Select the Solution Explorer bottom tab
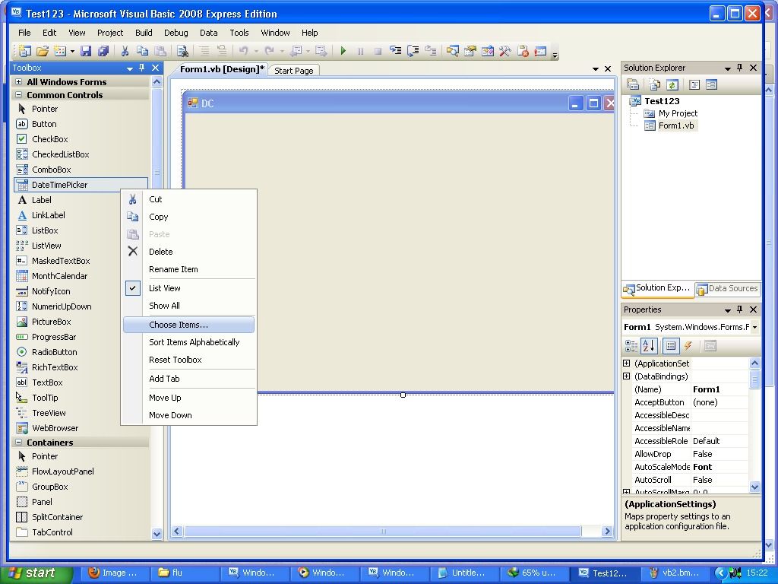 click(657, 288)
